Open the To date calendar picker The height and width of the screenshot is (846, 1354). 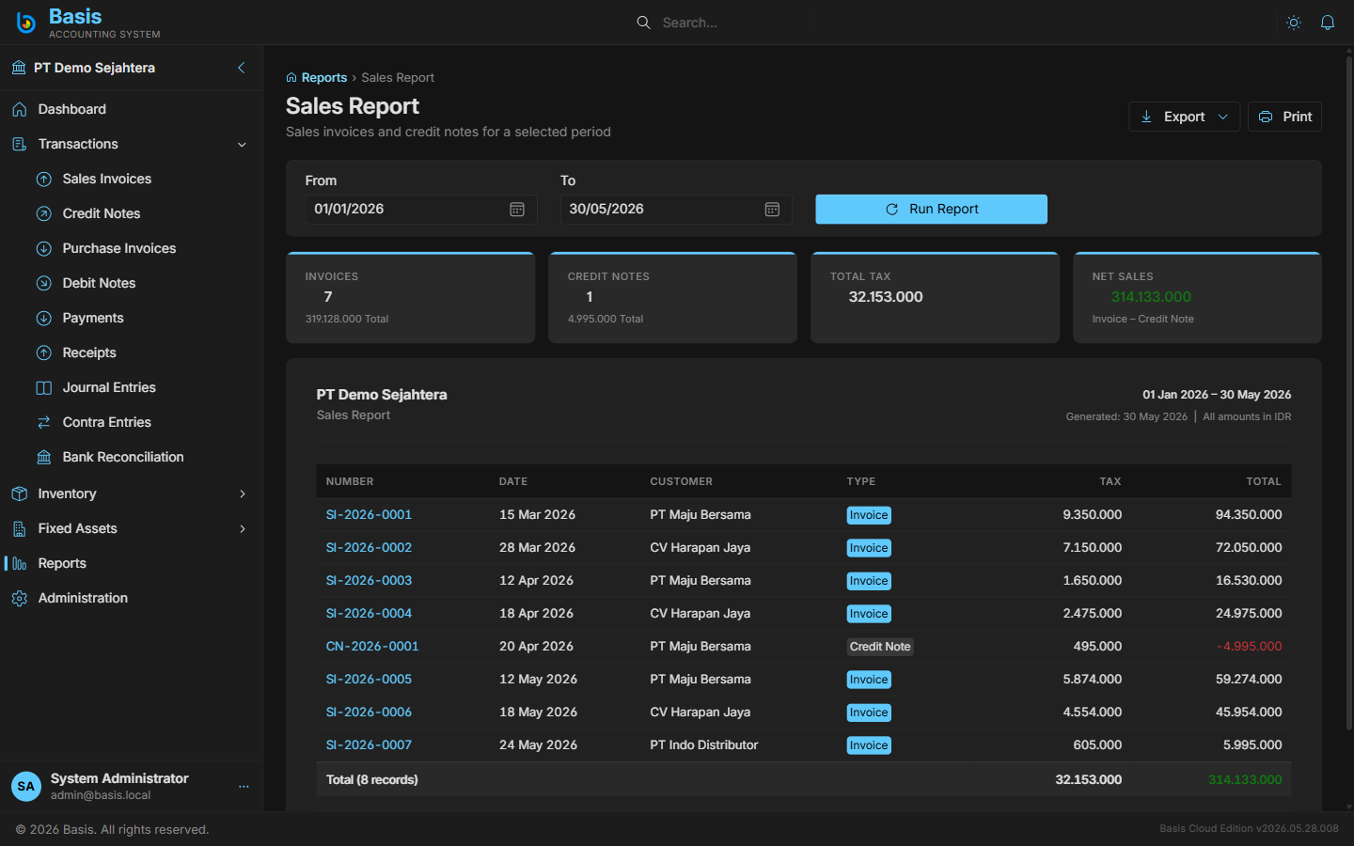(772, 210)
